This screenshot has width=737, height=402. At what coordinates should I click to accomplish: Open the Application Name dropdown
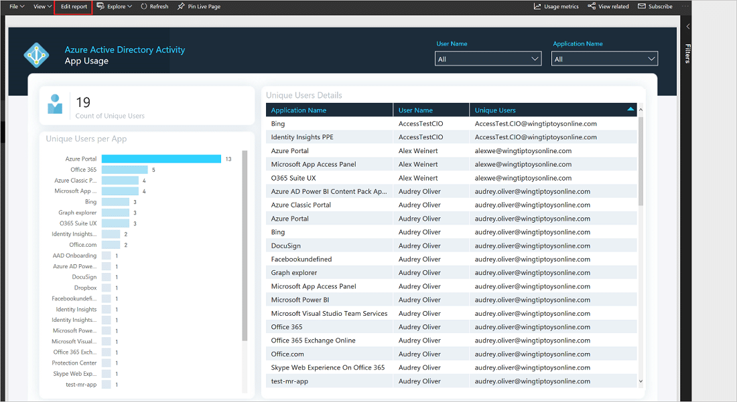pos(604,59)
